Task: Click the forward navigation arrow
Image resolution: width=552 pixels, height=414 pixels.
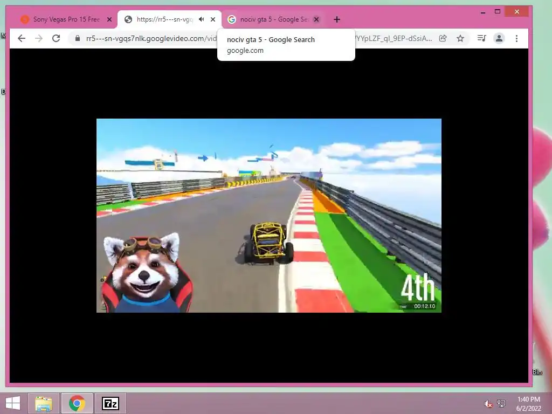Action: coord(39,38)
